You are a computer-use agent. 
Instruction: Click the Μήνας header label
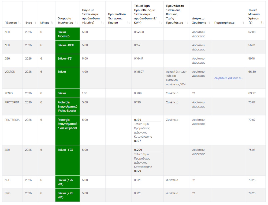[x=45, y=23]
